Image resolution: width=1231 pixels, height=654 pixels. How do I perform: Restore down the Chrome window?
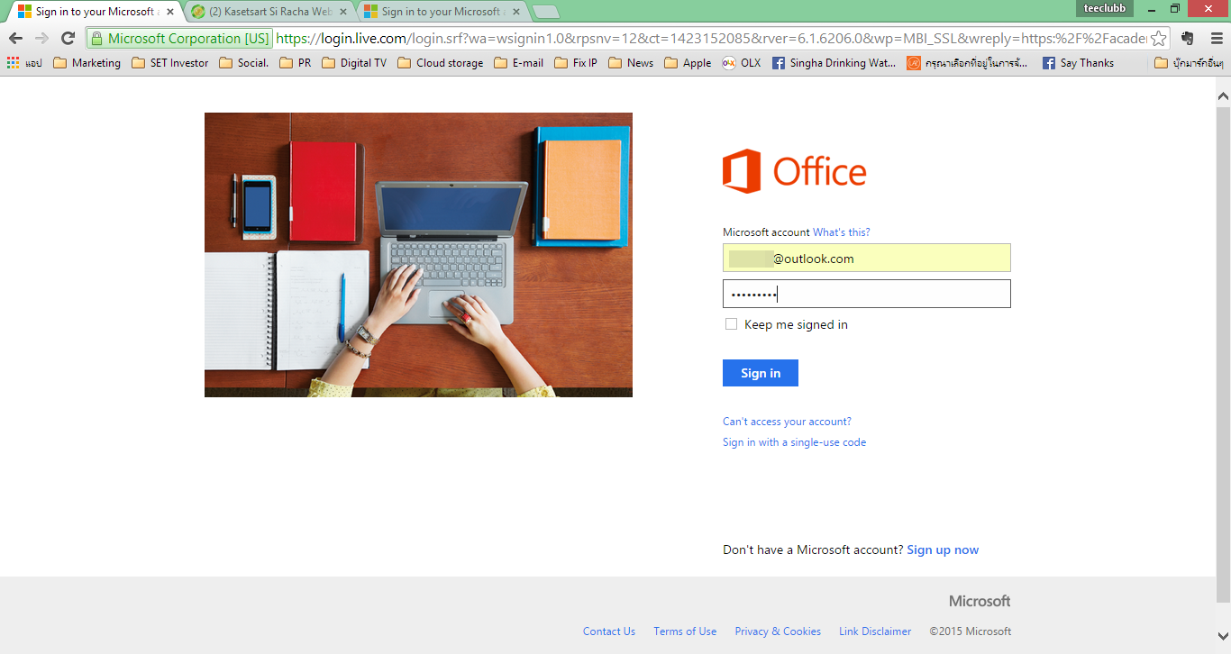(x=1175, y=8)
